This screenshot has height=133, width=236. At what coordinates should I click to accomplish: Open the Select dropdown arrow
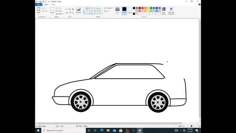[x=52, y=14]
